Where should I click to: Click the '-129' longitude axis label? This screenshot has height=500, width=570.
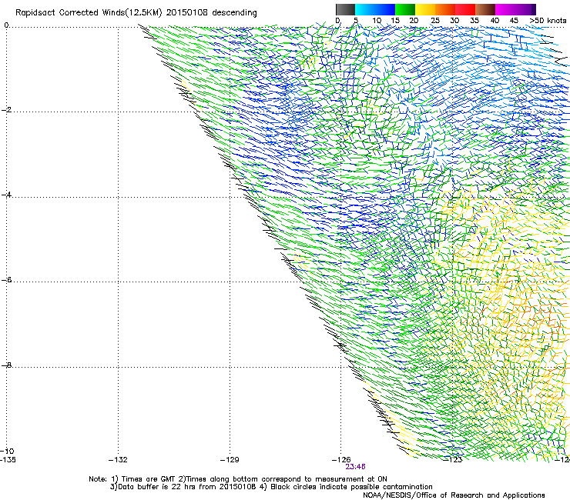230,460
